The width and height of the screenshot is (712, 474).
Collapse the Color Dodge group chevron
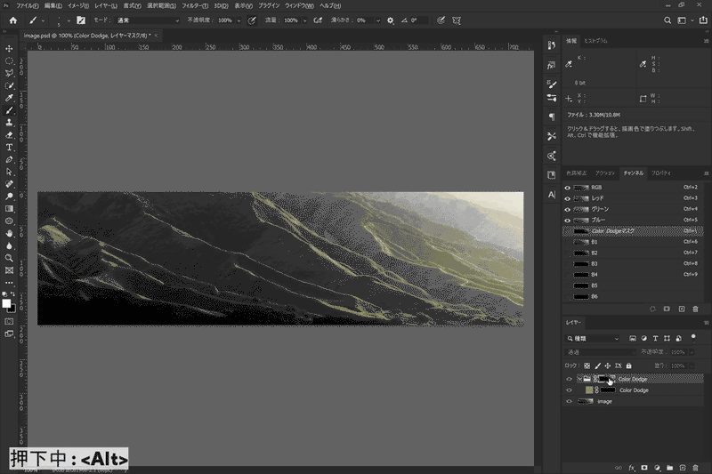click(580, 379)
